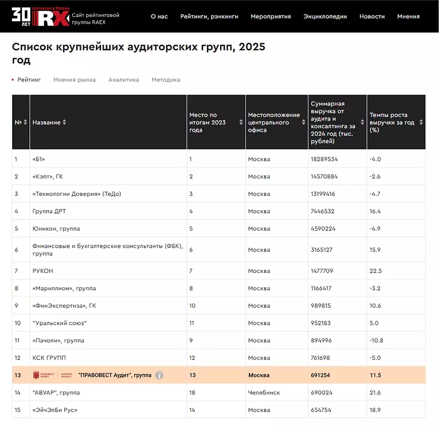Click the info icon beside ПРАВОВЕСТ Аудит

coord(160,375)
